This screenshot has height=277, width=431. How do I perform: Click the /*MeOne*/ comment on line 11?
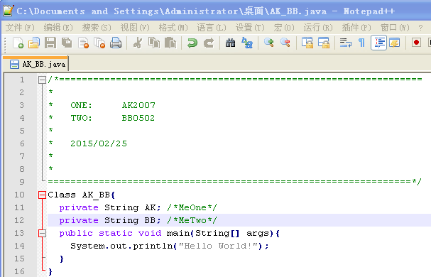(192, 207)
